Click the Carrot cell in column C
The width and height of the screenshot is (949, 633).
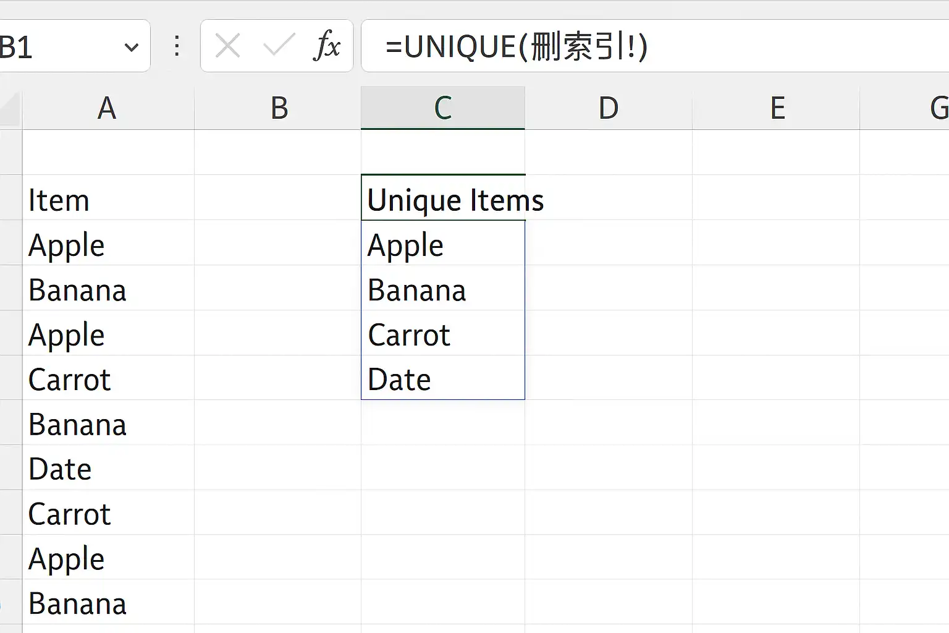click(x=443, y=333)
